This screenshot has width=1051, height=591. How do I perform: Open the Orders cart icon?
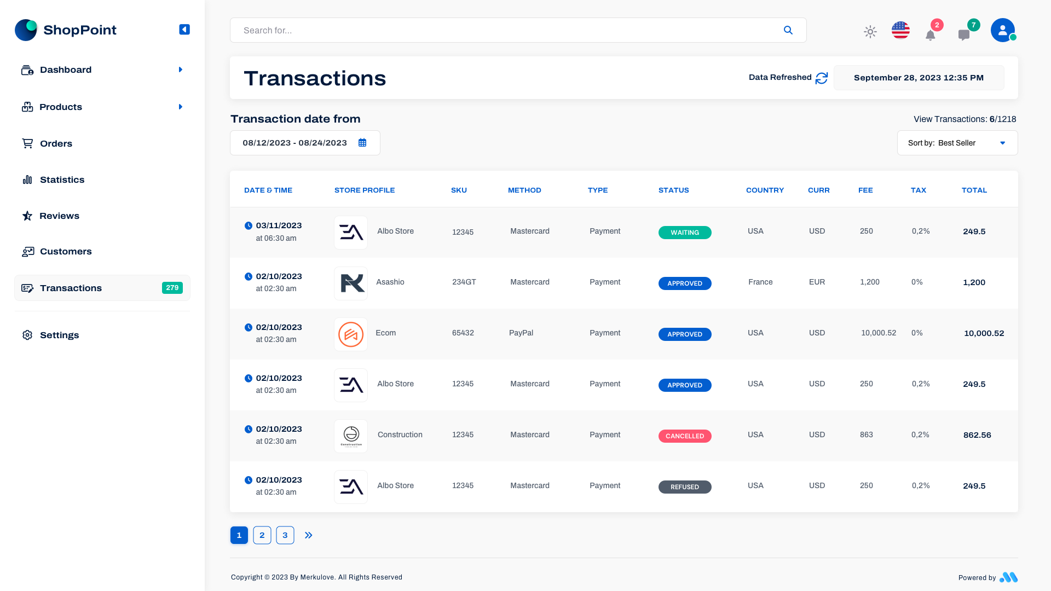point(27,143)
